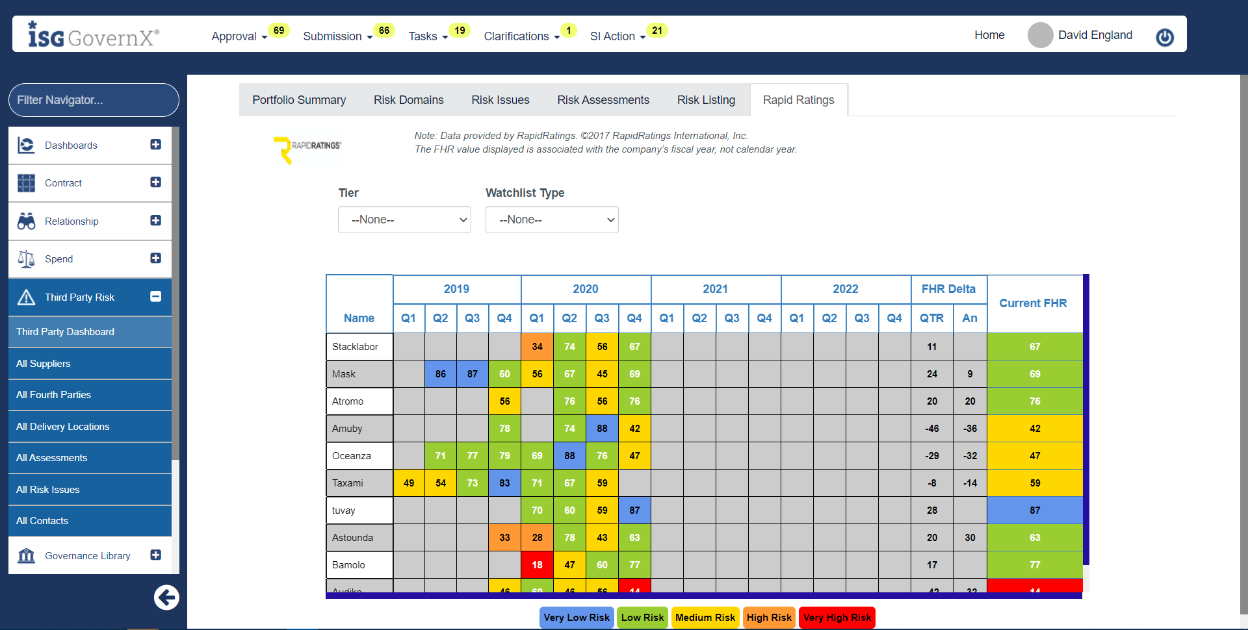Open the Tier dropdown

click(x=404, y=220)
